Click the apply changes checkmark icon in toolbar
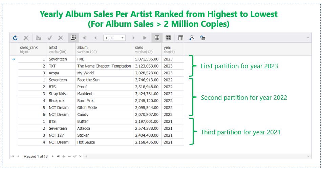322x170 pixels. pos(50,38)
